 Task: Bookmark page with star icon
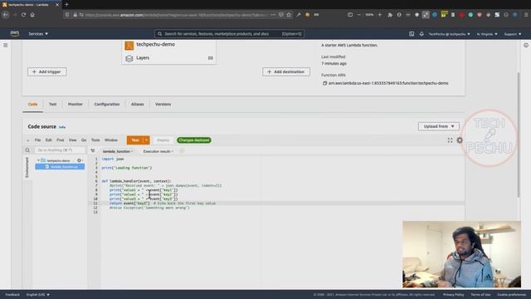coord(289,15)
